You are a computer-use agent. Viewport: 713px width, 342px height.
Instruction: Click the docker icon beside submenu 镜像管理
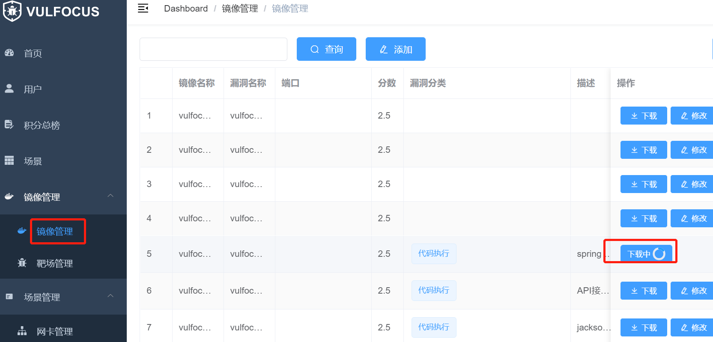[22, 231]
